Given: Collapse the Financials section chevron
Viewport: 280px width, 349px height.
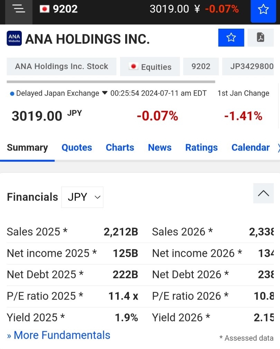Looking at the screenshot, I should point(263,193).
